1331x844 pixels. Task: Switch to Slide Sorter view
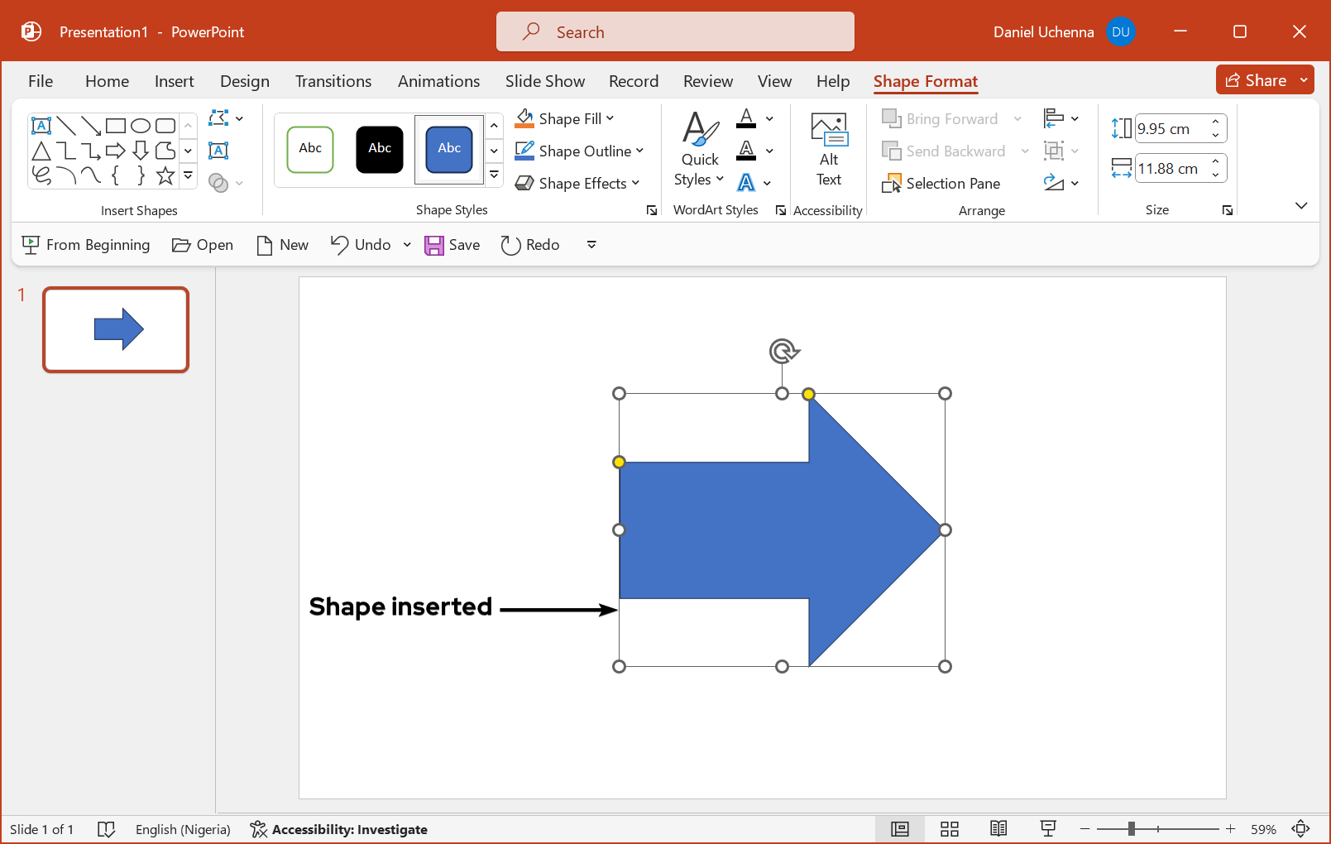[x=949, y=829]
